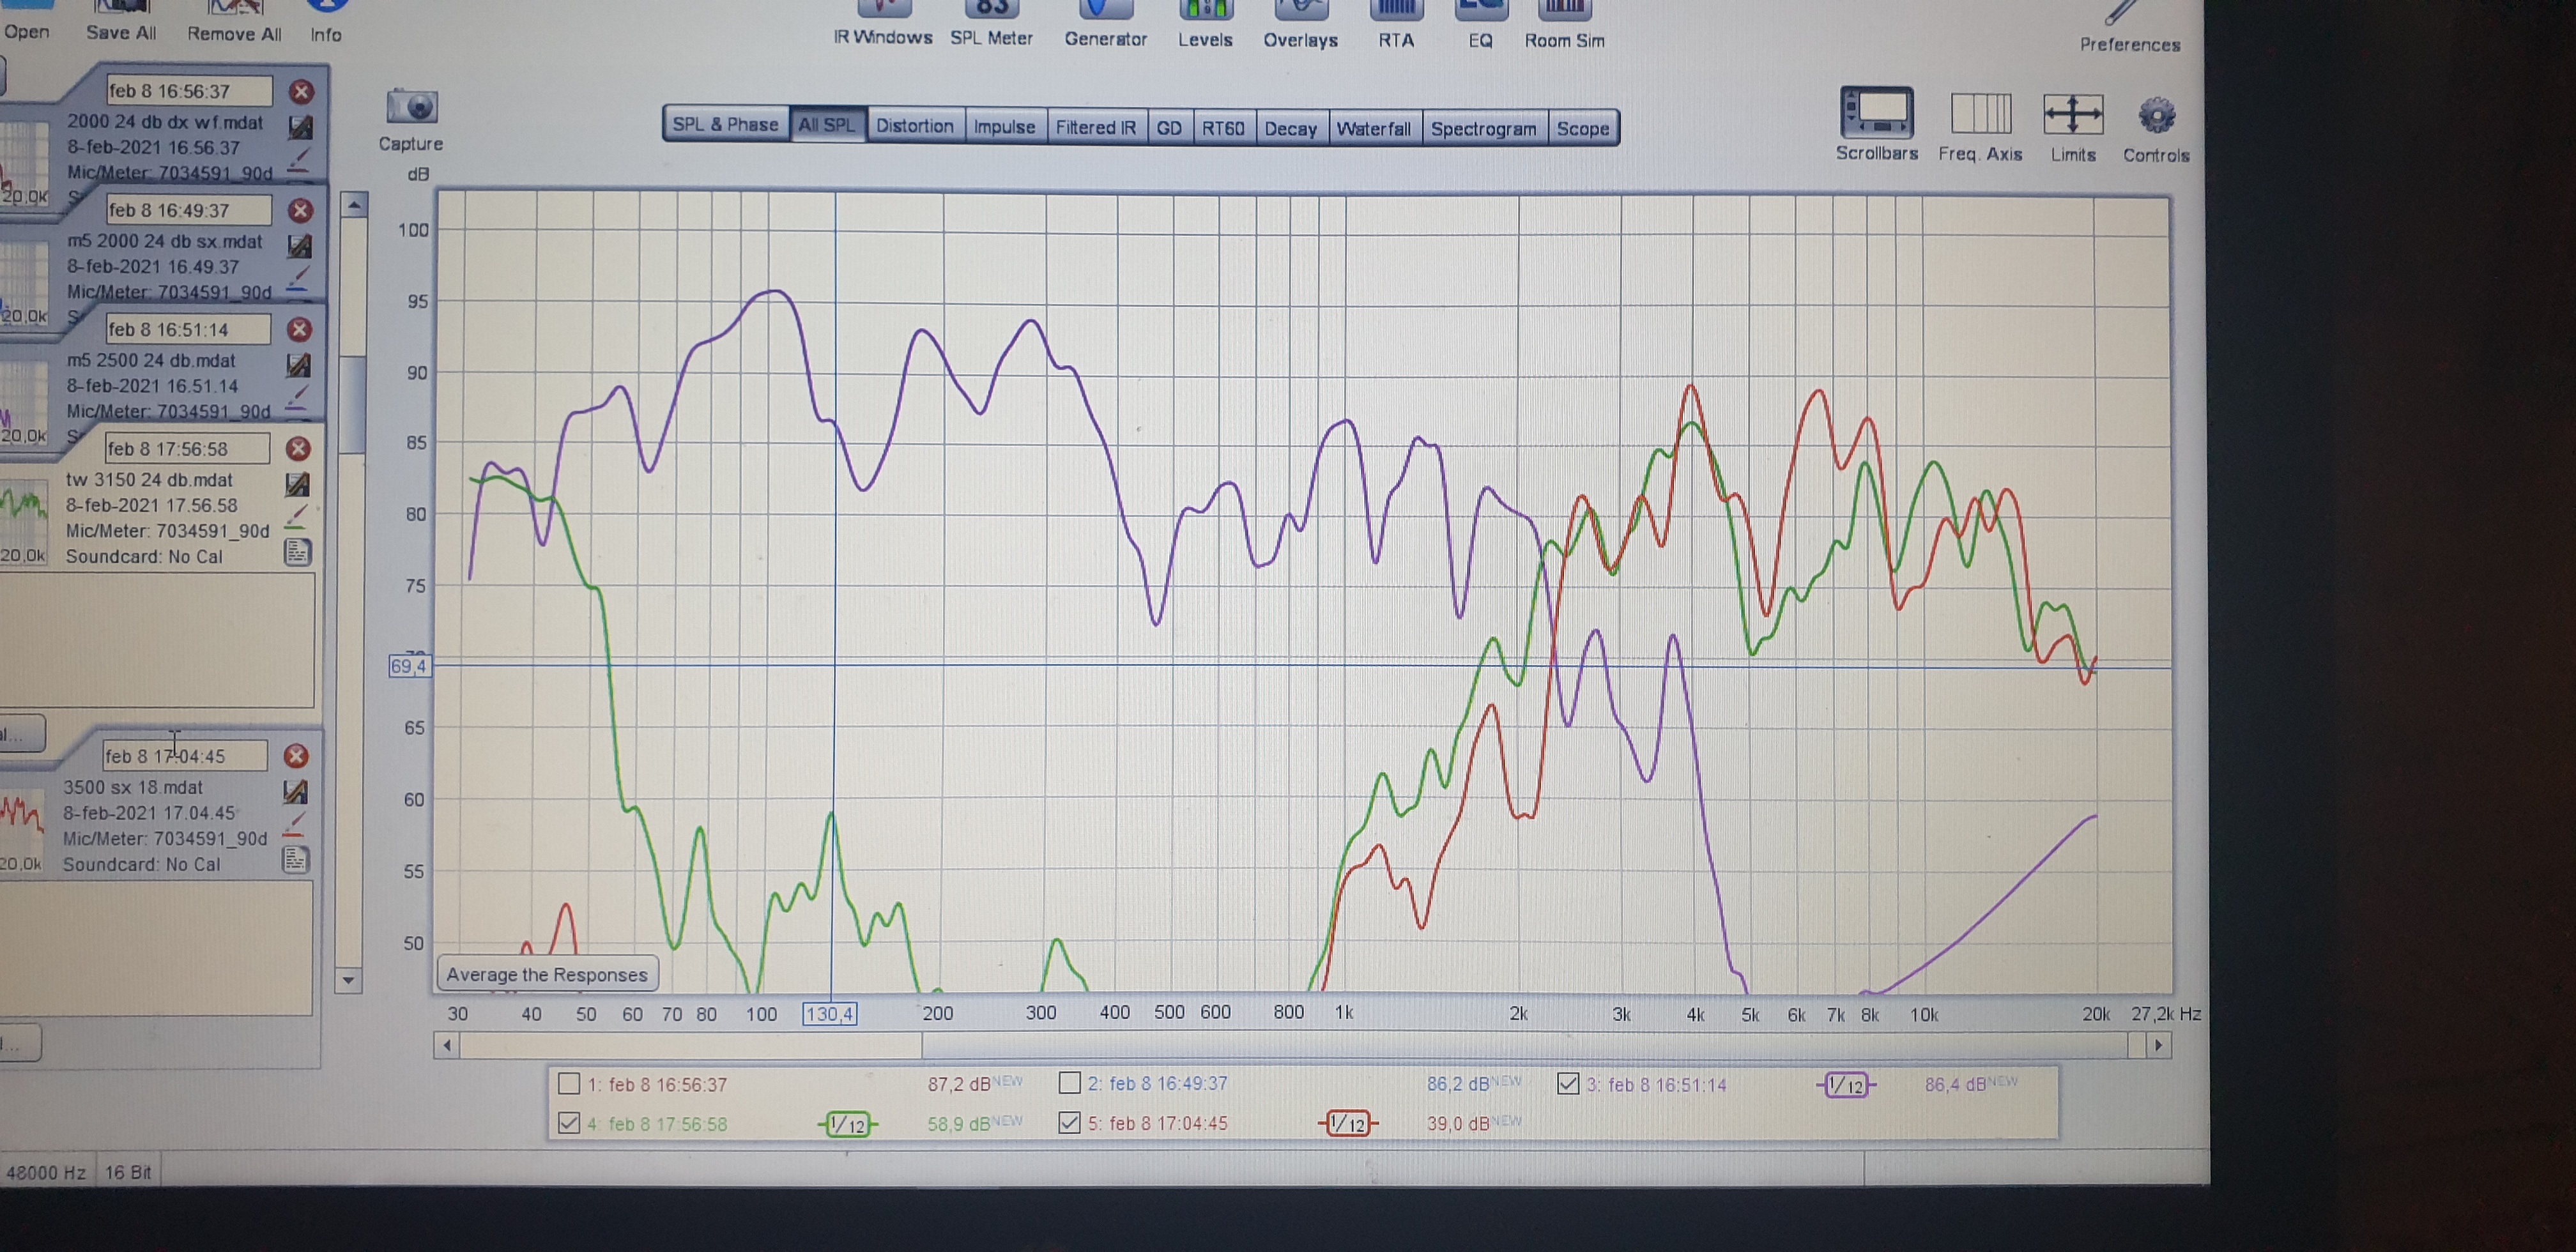This screenshot has width=2576, height=1252.
Task: Open notes for tw 3150 24 db measurement
Action: click(x=297, y=553)
